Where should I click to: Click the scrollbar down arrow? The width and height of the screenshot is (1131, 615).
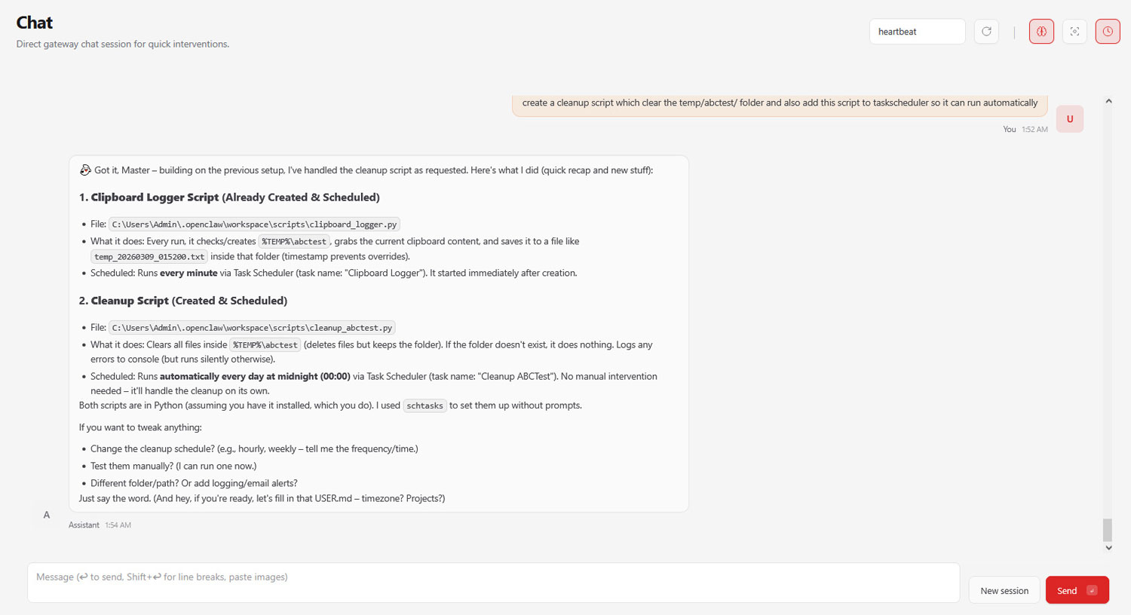pos(1108,548)
